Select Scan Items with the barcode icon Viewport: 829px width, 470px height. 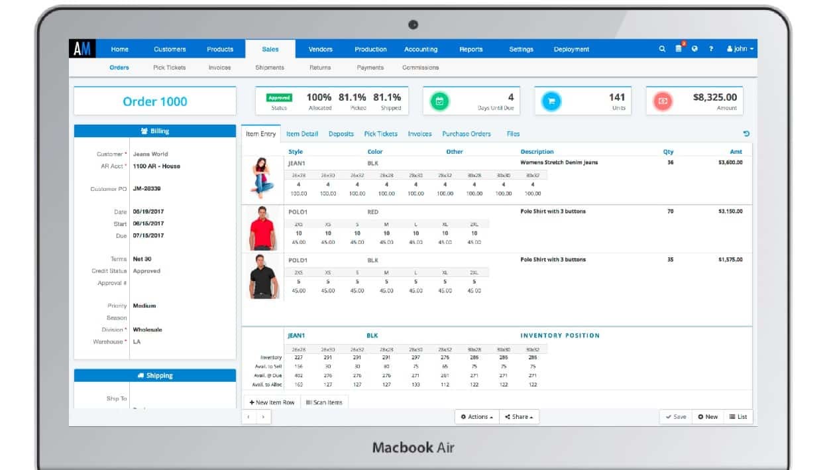pos(324,402)
